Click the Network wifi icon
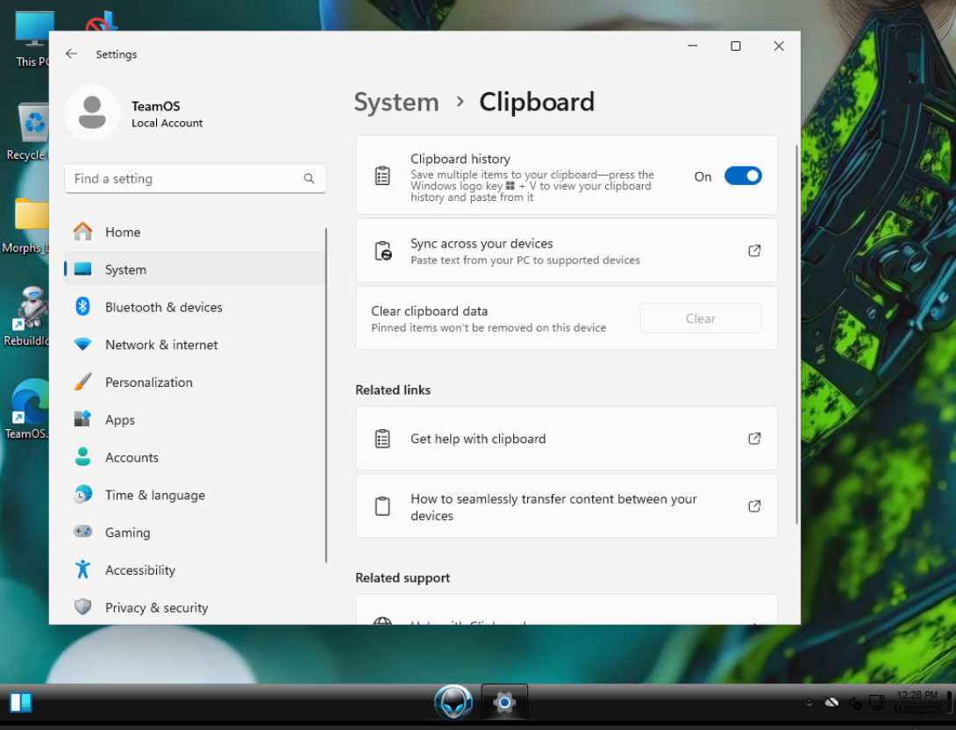 click(83, 345)
